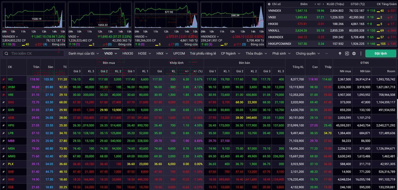The width and height of the screenshot is (398, 190).
Task: Click the pin icon beside GAS
Action: coord(3,102)
